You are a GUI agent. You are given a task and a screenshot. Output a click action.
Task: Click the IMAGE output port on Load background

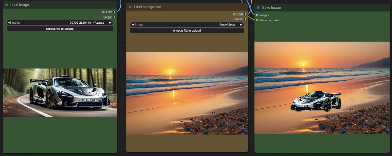click(x=245, y=14)
